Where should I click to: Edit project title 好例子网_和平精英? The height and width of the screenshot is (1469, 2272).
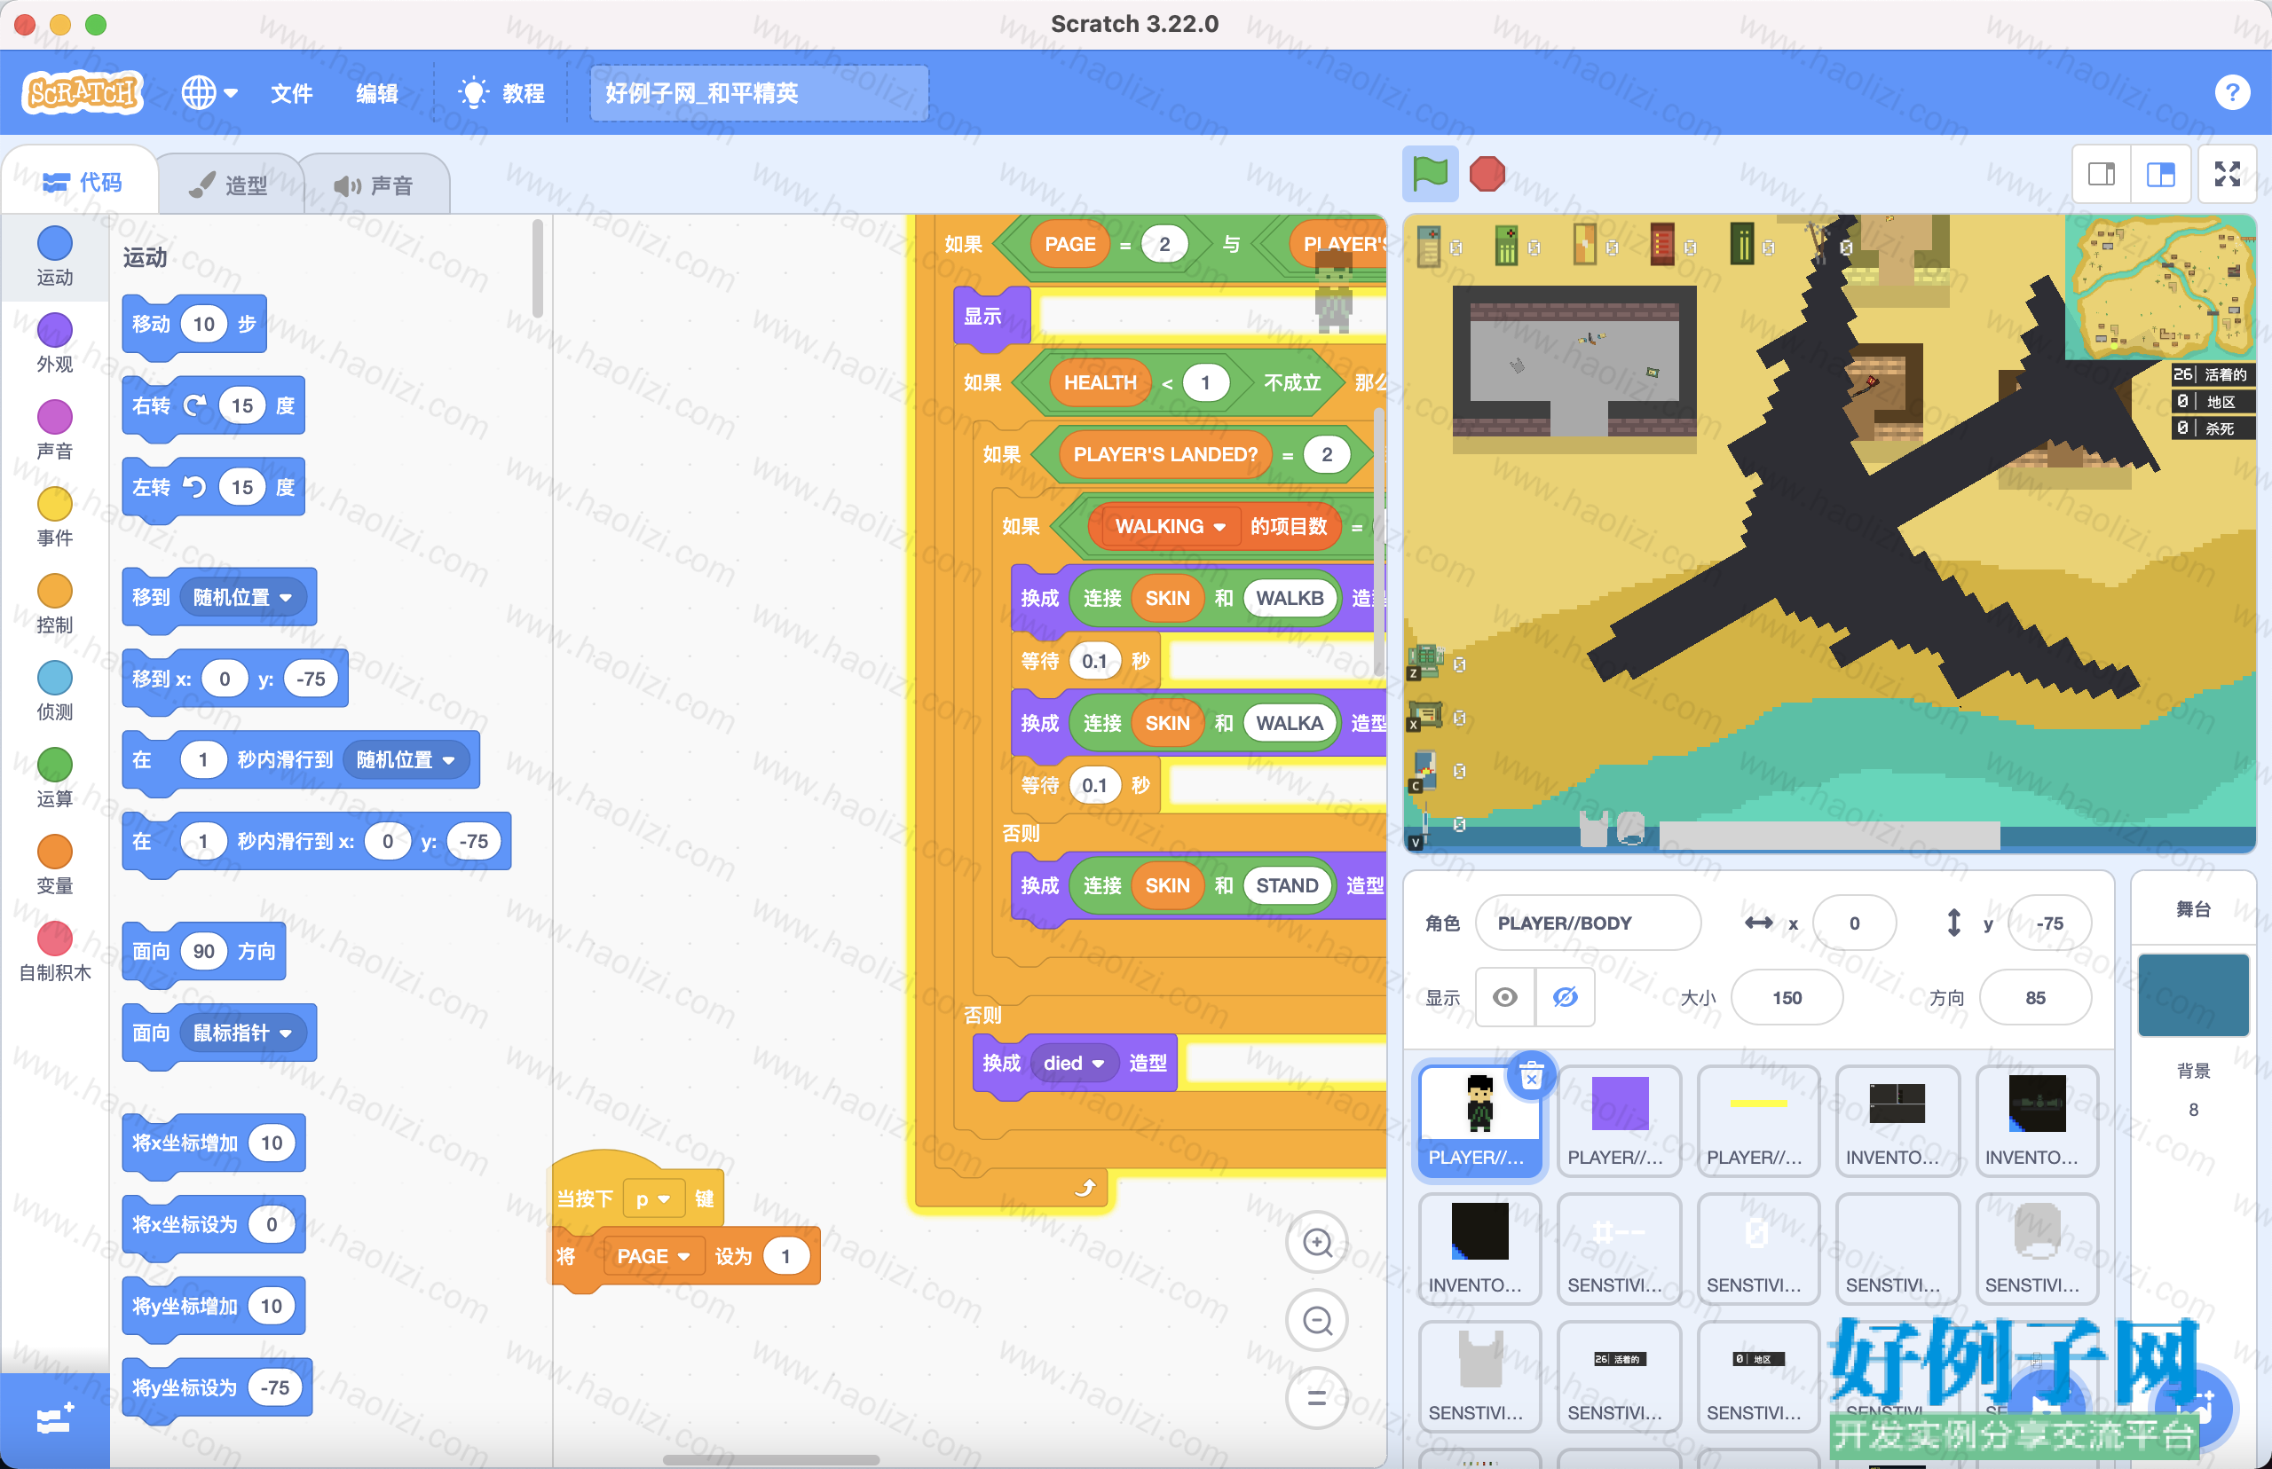click(x=759, y=92)
